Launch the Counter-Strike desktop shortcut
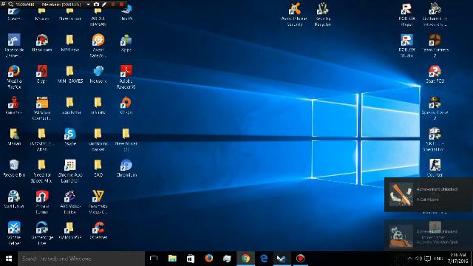 435,168
